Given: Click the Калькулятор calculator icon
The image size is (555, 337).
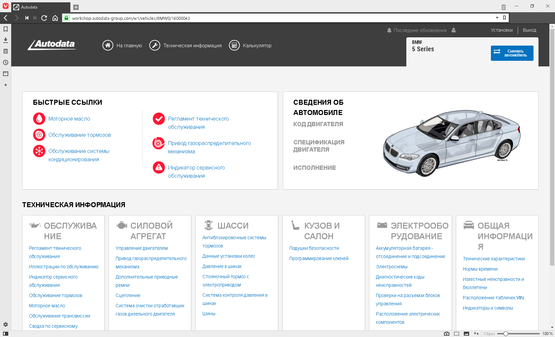Looking at the screenshot, I should [234, 46].
